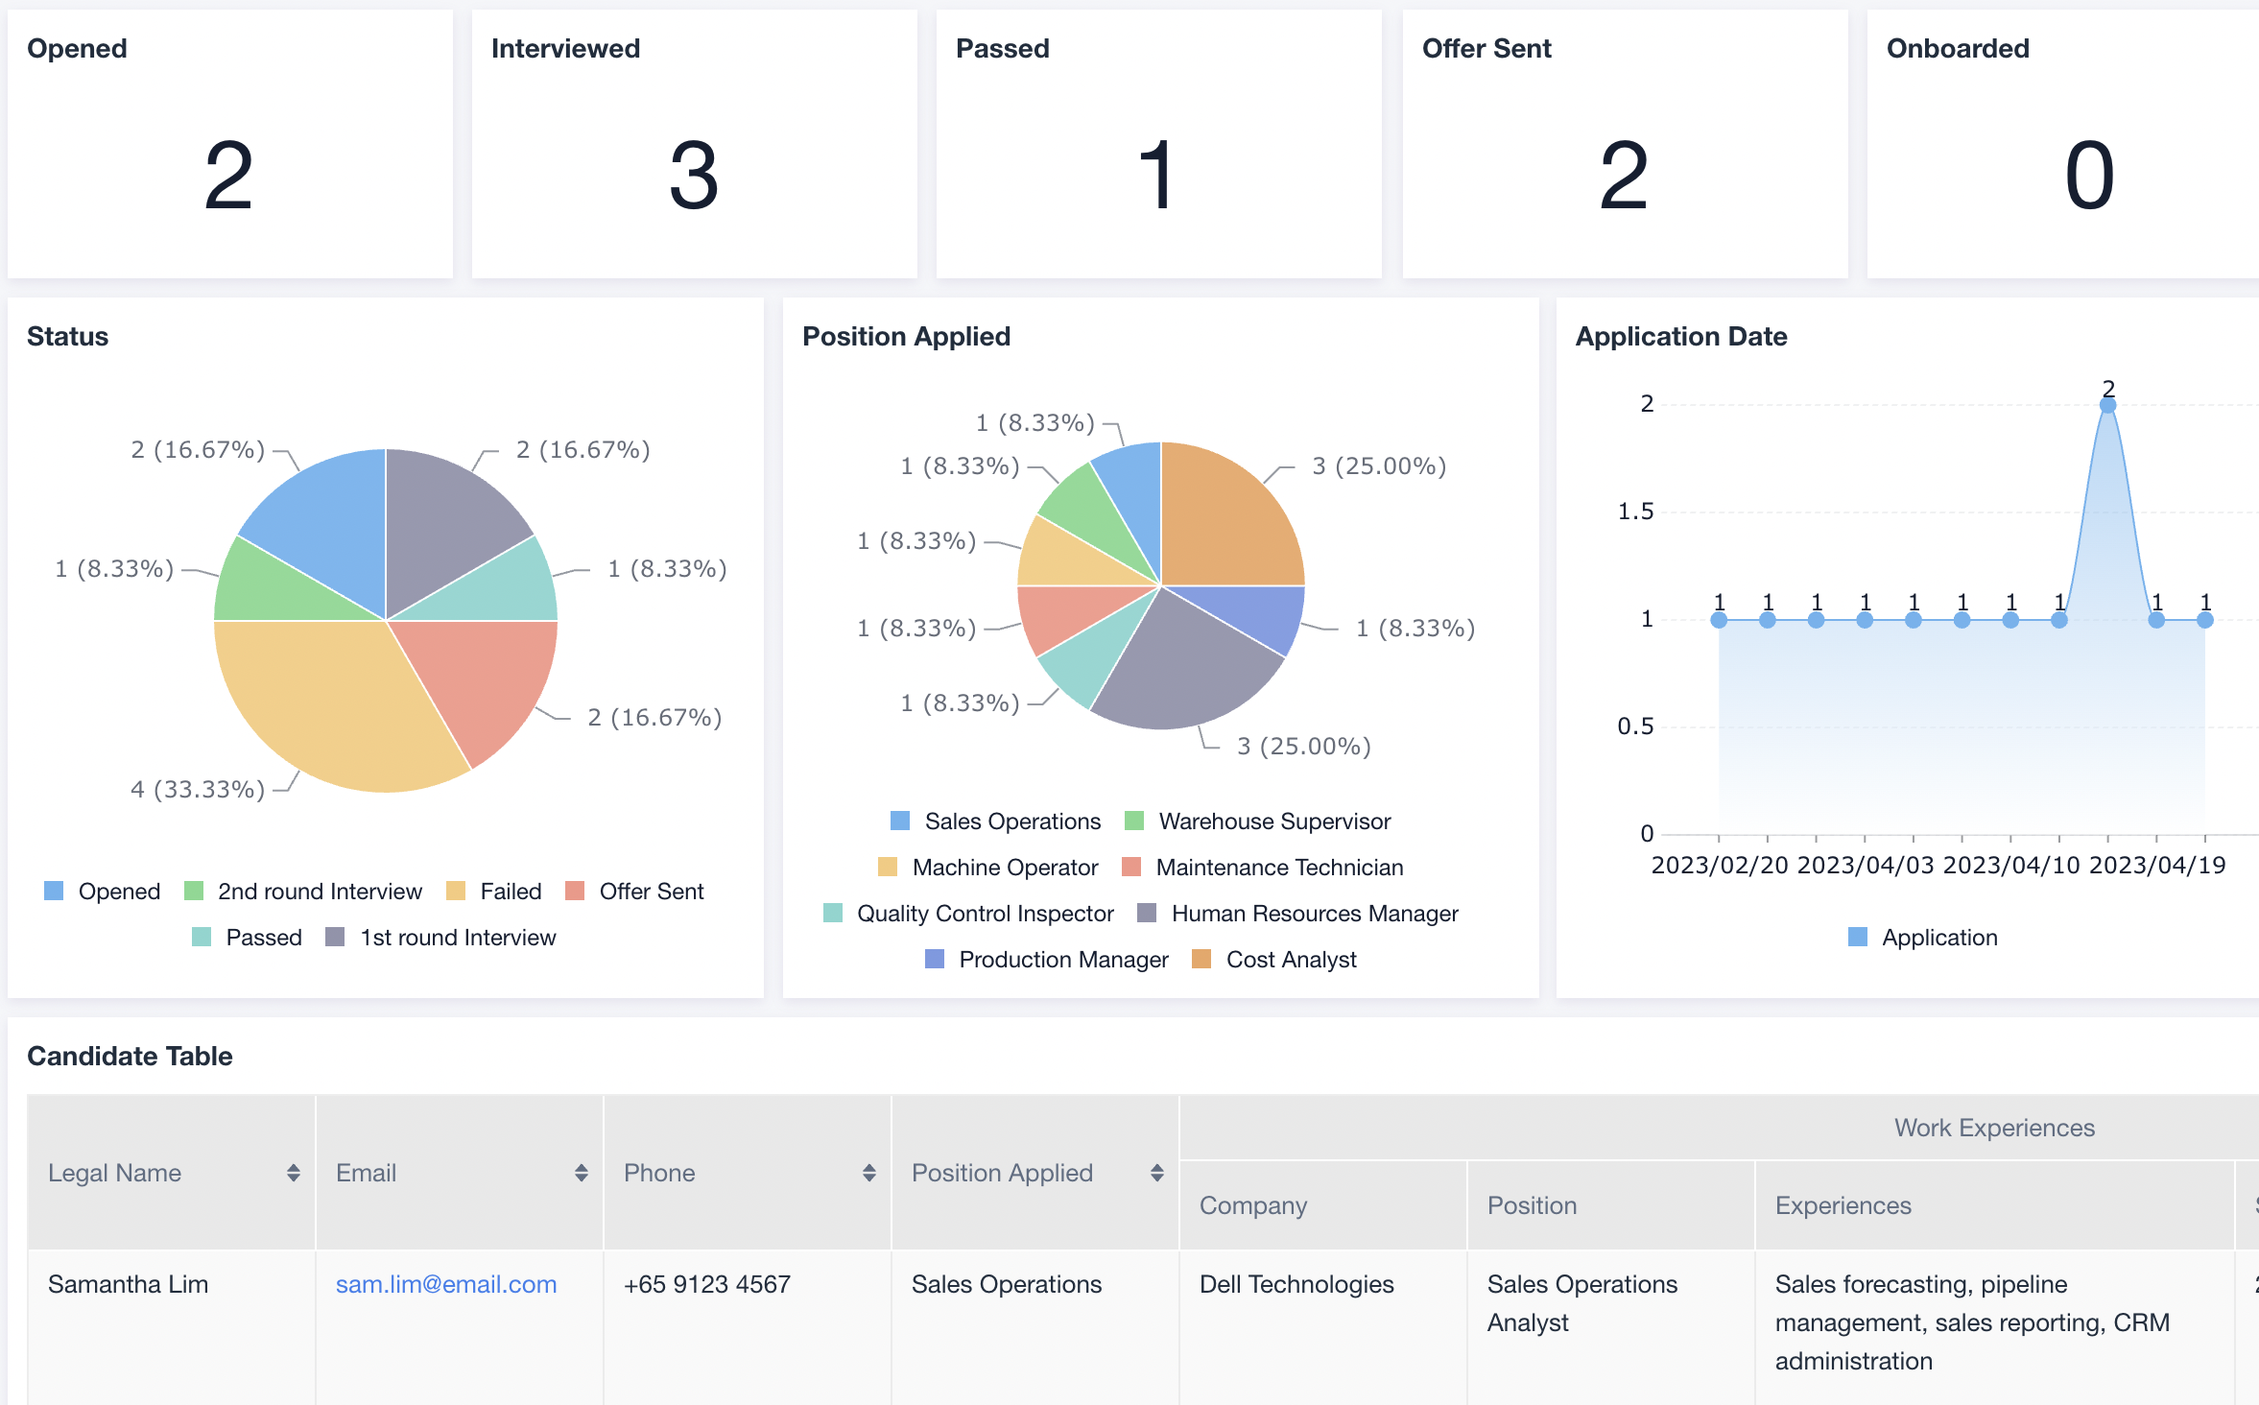Toggle the Maintenance Technician legend item

coord(1262,868)
